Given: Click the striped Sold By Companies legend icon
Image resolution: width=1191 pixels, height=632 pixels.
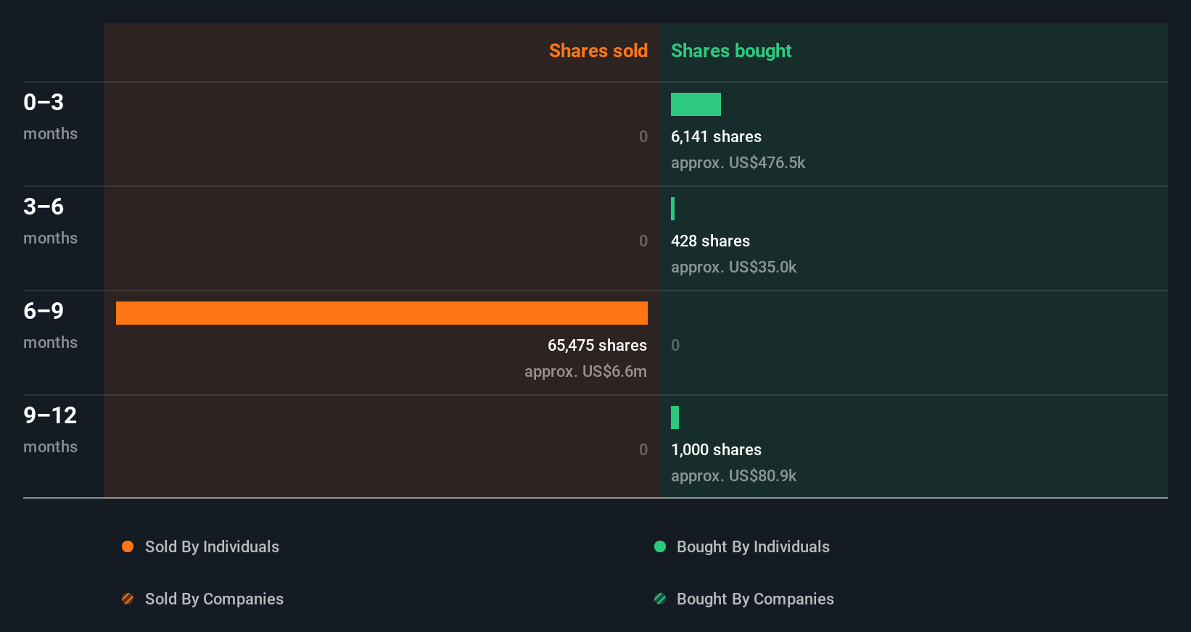Looking at the screenshot, I should [128, 599].
